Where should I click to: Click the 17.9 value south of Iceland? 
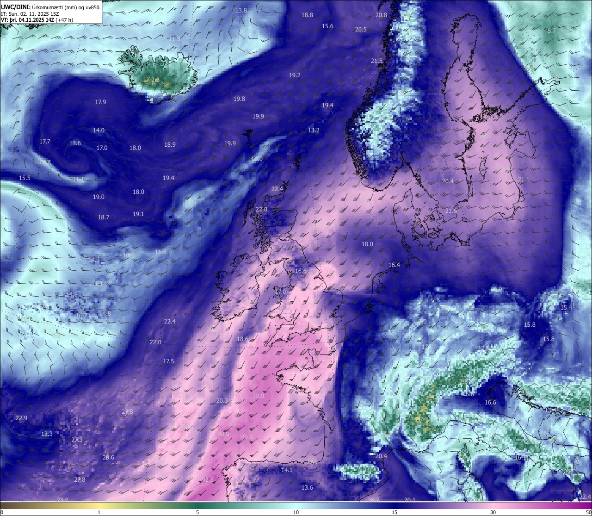click(100, 102)
